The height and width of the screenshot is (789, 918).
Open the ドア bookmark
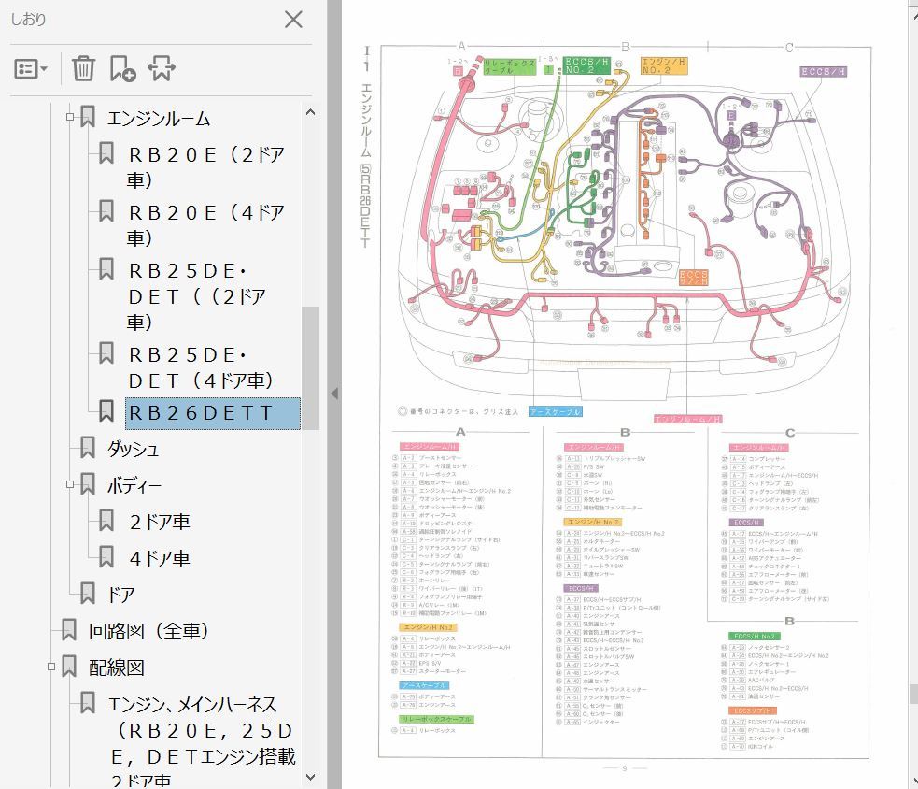120,595
